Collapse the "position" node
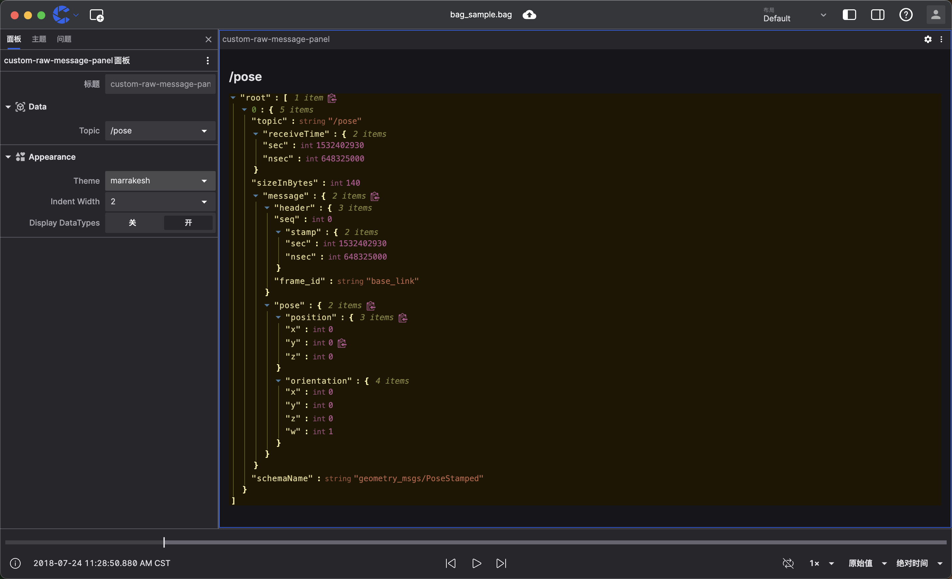The height and width of the screenshot is (579, 952). 278,317
